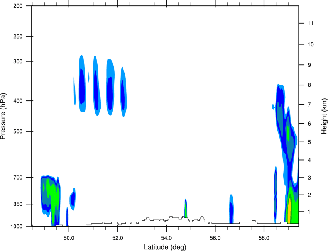
Task: Click the 'Pressure (hPa)' axis title
Action: (x=3, y=116)
